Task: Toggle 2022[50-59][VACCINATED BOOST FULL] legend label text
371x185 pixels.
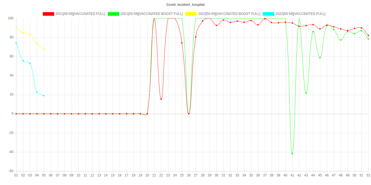Action: point(229,14)
